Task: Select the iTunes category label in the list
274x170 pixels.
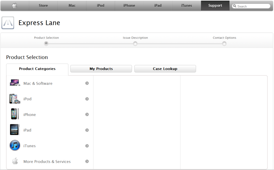Action: (x=29, y=146)
